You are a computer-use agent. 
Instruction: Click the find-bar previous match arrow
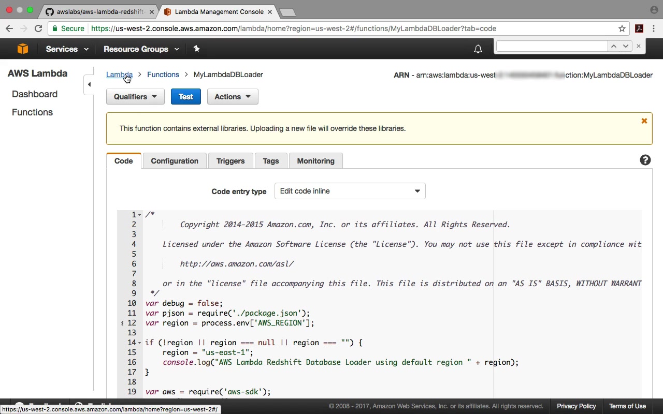coord(614,46)
